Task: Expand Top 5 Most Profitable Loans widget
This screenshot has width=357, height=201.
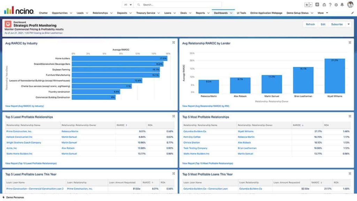Action: [350, 173]
